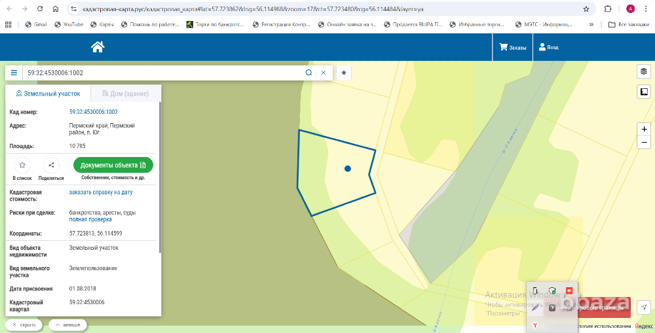Image resolution: width=655 pixels, height=333 pixels.
Task: Click the Поделиться share icon
Action: pyautogui.click(x=51, y=166)
